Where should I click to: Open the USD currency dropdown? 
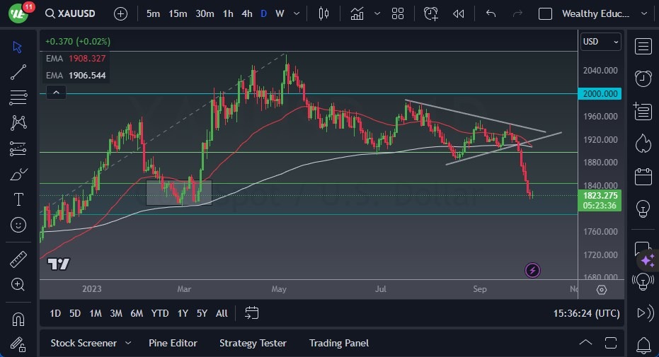tap(600, 42)
